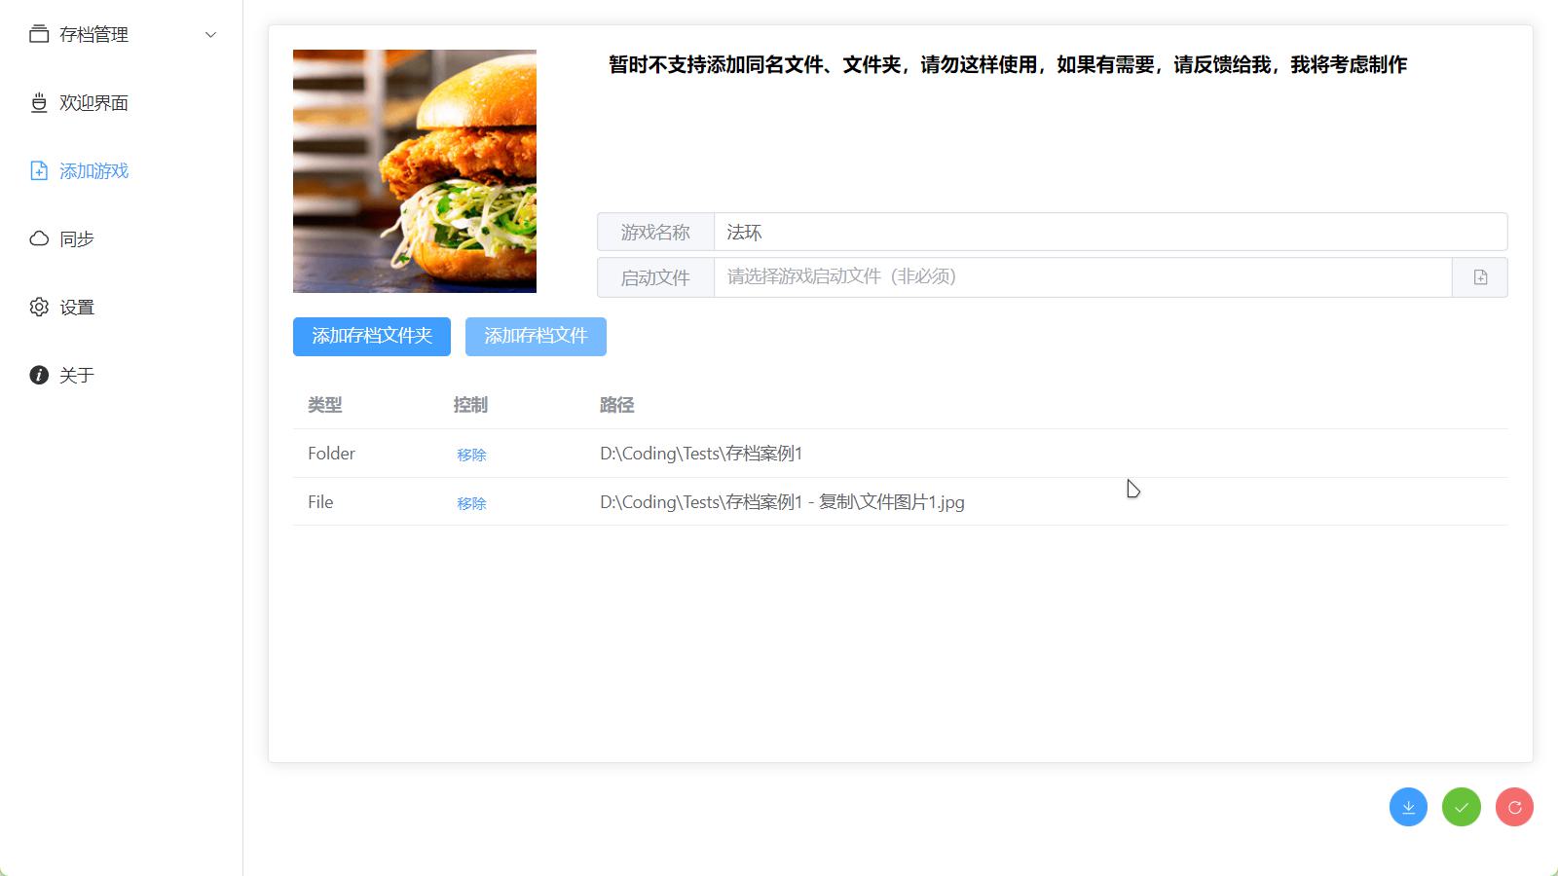Viewport: 1558px width, 876px height.
Task: Click the red reset circular button
Action: (x=1514, y=807)
